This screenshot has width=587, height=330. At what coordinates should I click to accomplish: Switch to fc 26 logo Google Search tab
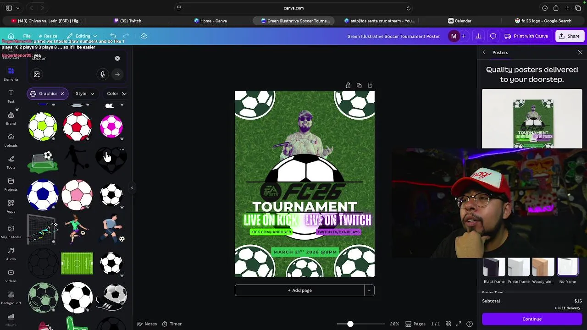543,21
